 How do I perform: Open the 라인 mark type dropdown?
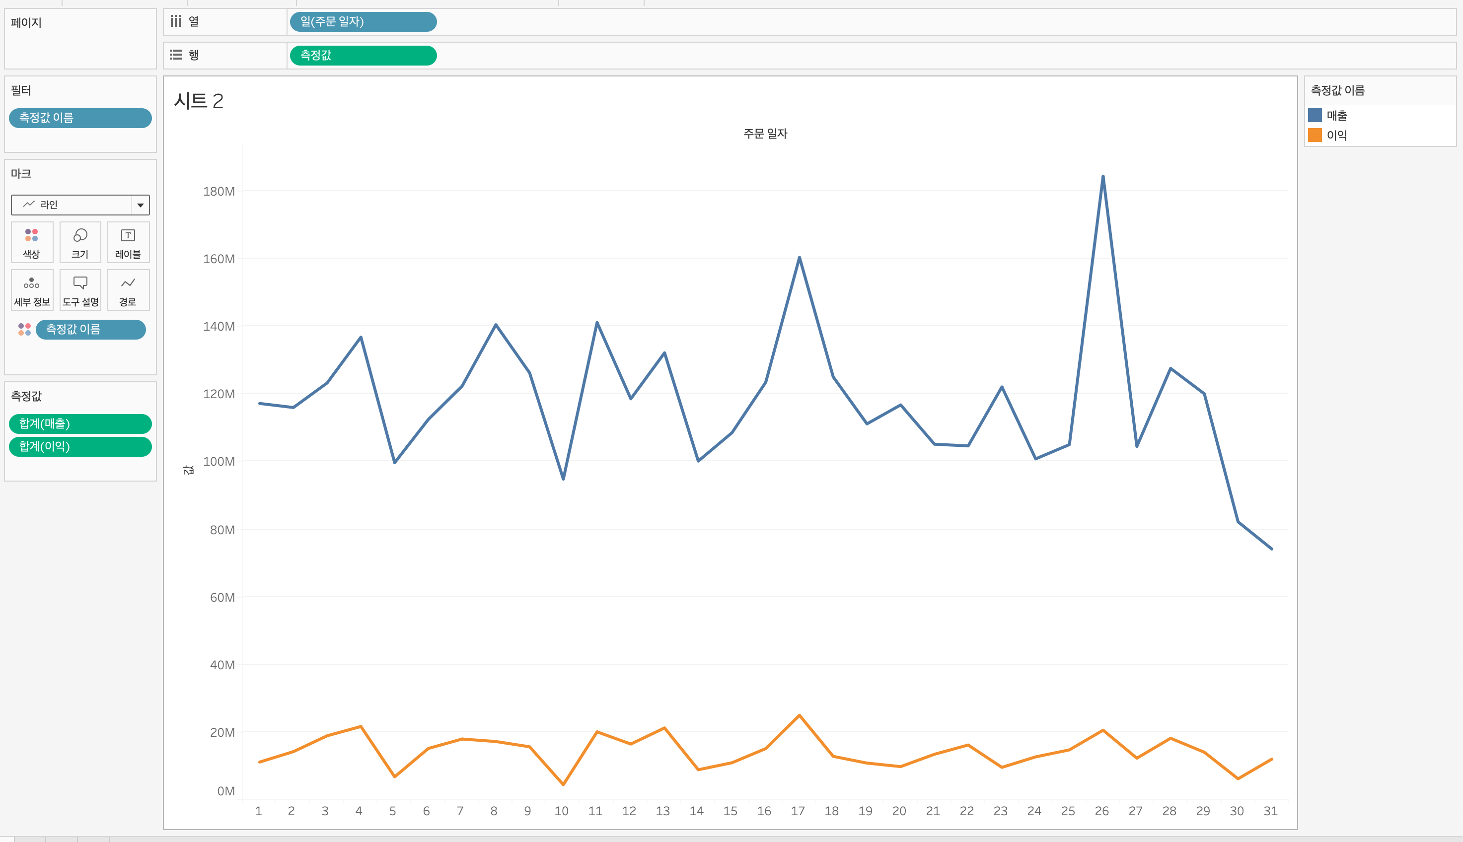coord(140,205)
